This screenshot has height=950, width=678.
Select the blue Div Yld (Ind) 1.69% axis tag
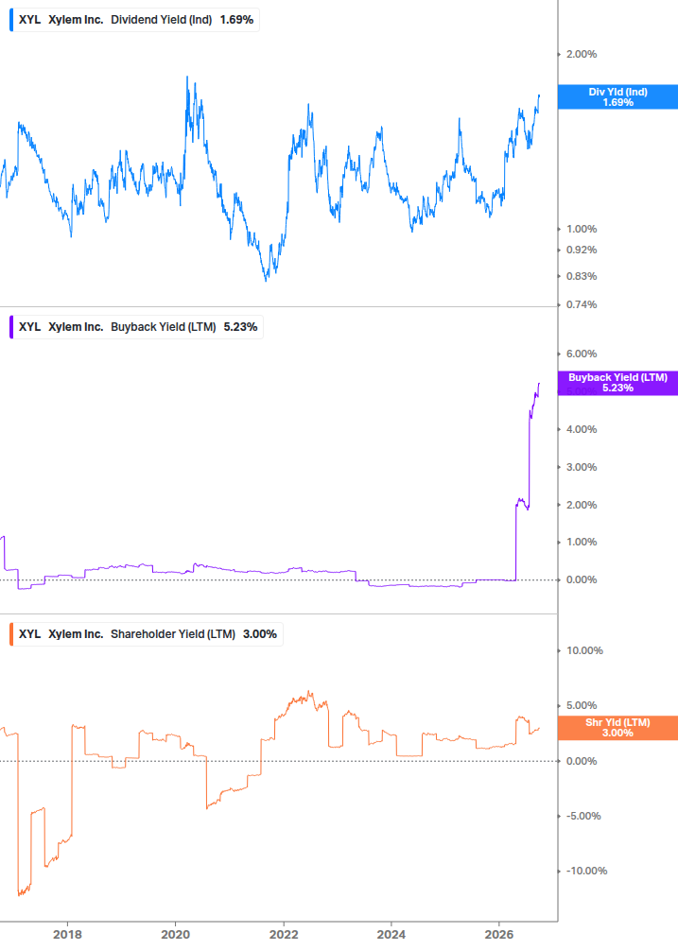[x=617, y=97]
